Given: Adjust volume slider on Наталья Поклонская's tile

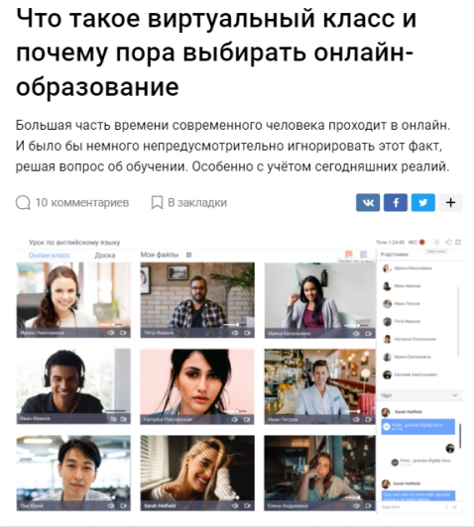Looking at the screenshot, I should (235, 411).
